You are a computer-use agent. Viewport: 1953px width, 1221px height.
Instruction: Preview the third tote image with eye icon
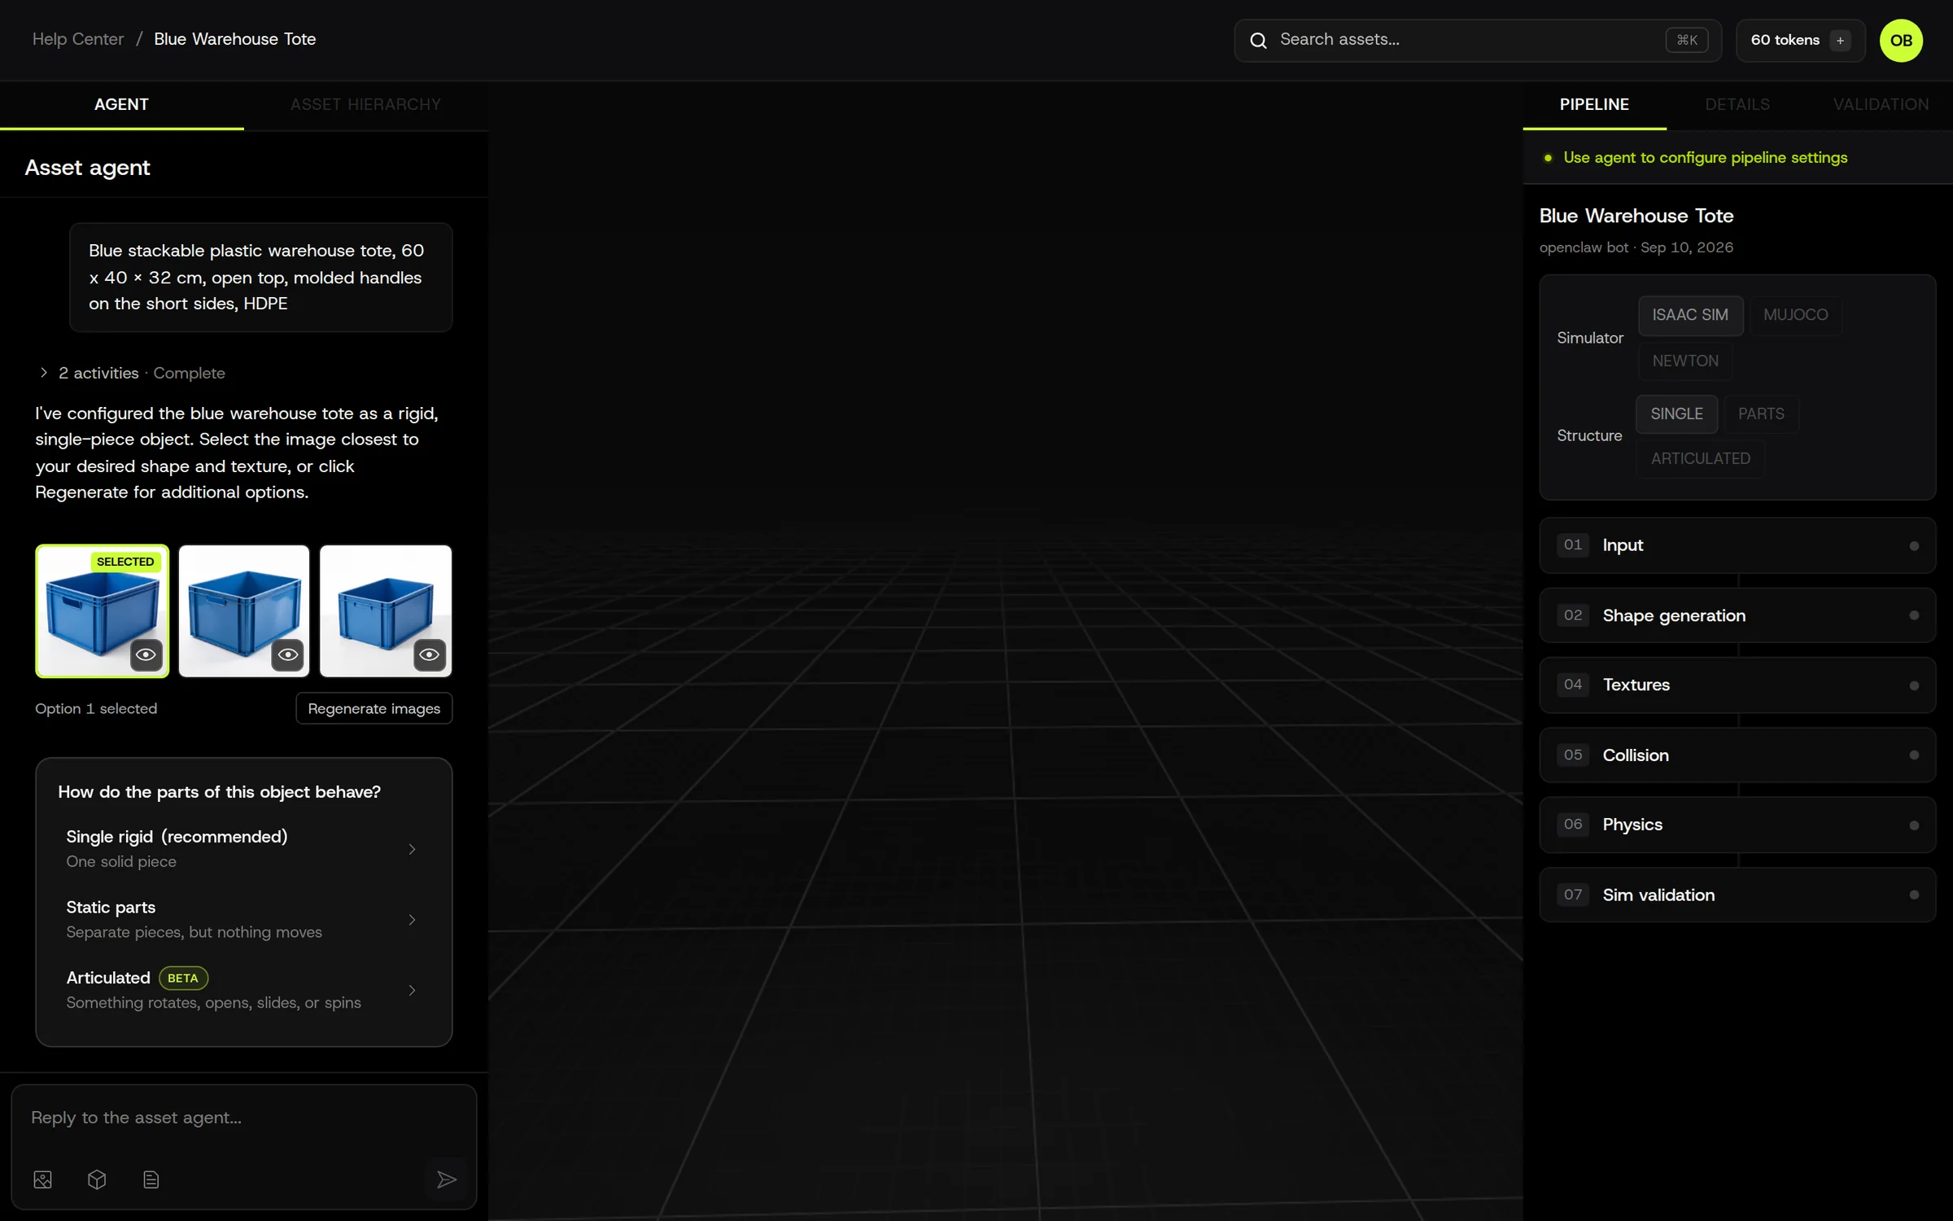pos(430,654)
